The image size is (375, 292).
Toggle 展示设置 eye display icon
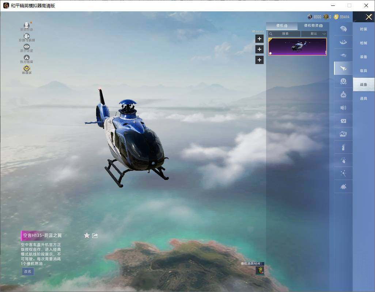coord(26,47)
